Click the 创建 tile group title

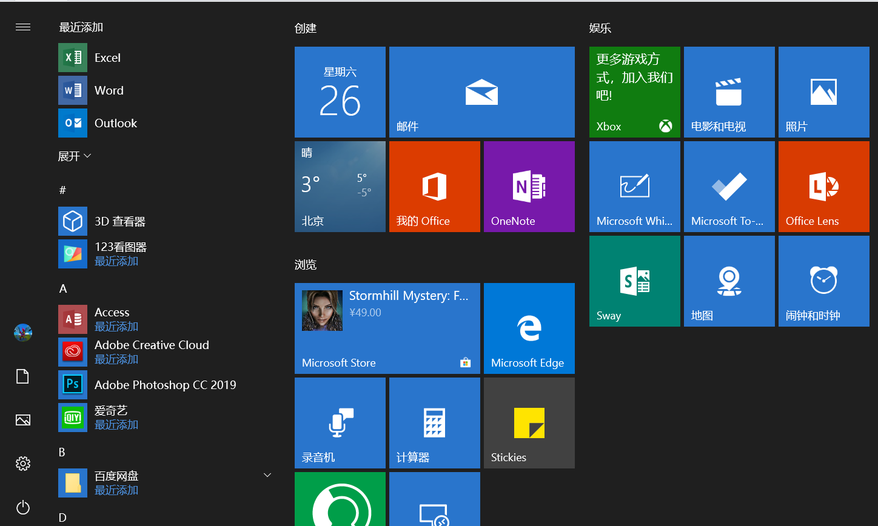(x=306, y=28)
